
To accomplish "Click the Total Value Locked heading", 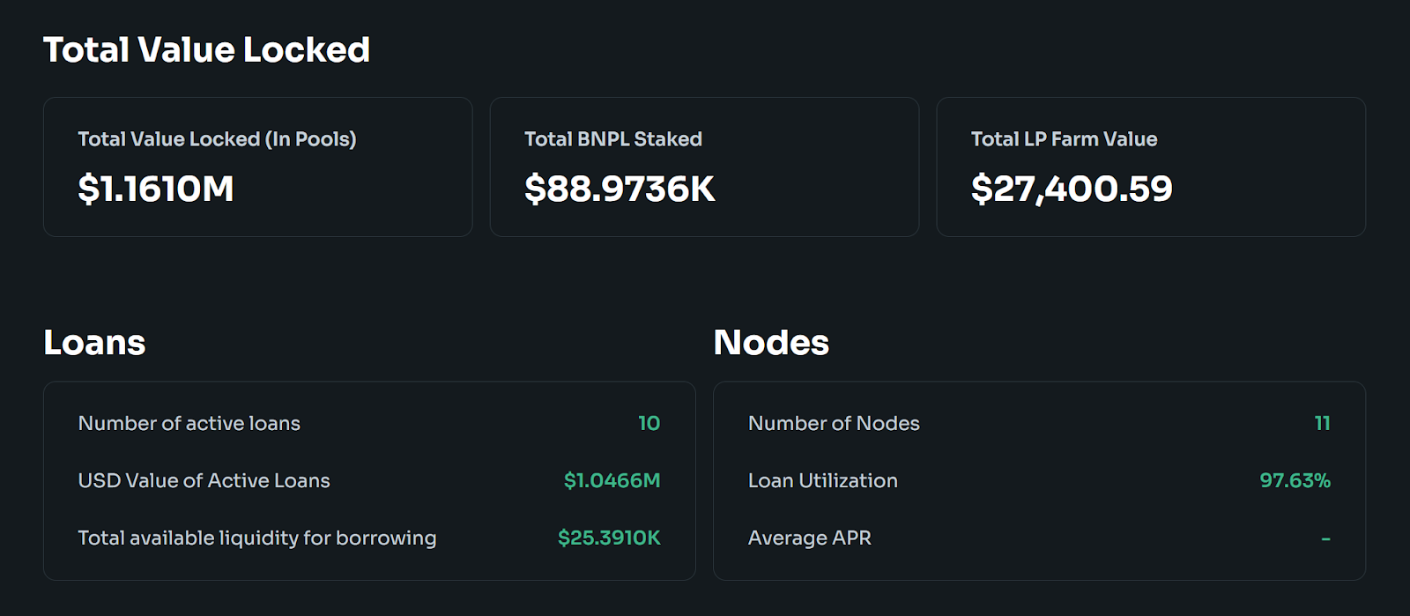I will 206,50.
